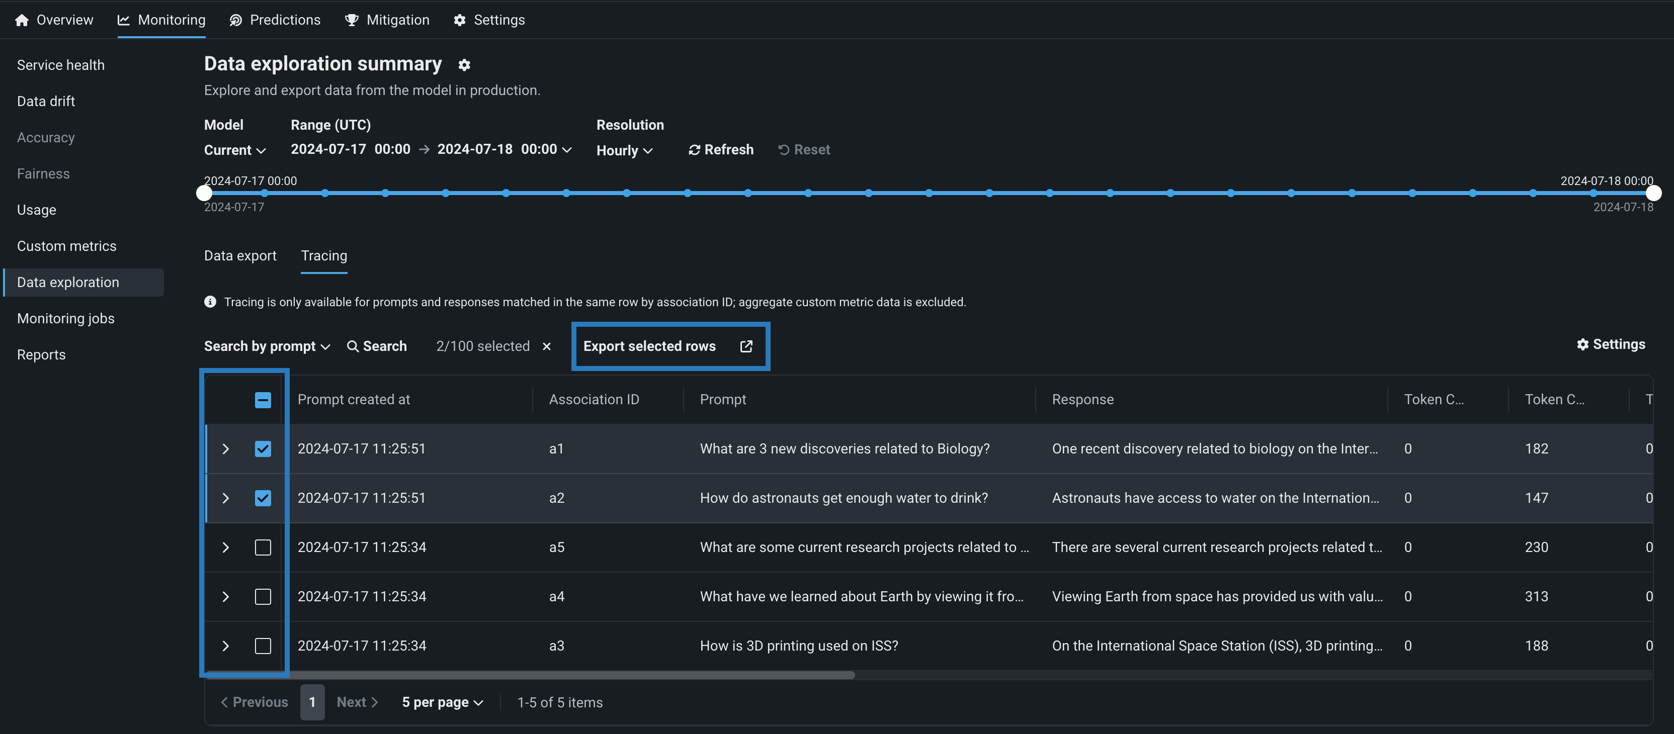Switch to the Data export tab

pos(240,256)
